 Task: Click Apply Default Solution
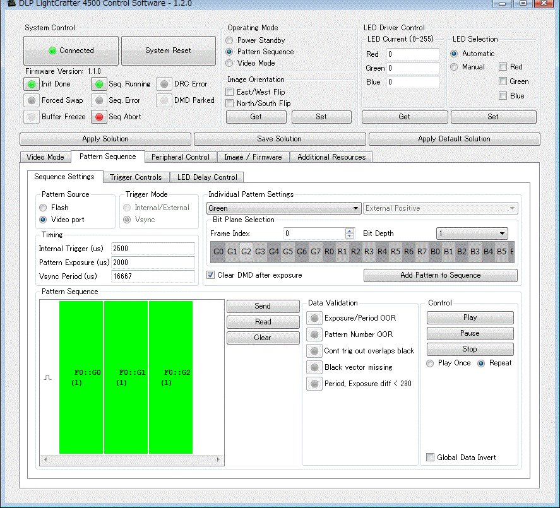(x=455, y=139)
